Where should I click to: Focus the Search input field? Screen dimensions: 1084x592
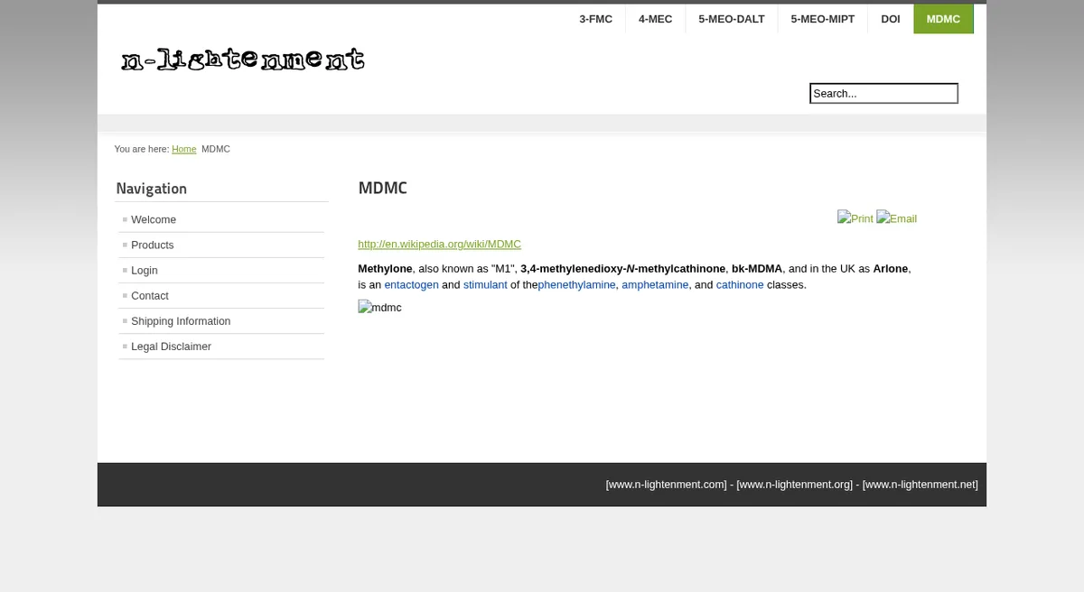coord(883,93)
